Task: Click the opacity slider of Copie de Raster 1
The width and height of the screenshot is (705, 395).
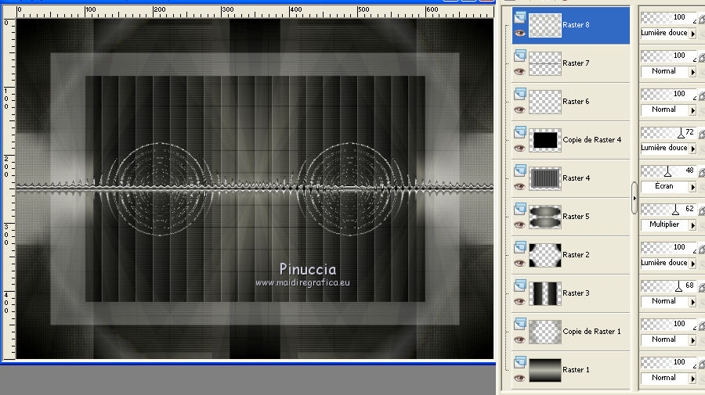Action: coord(669,324)
